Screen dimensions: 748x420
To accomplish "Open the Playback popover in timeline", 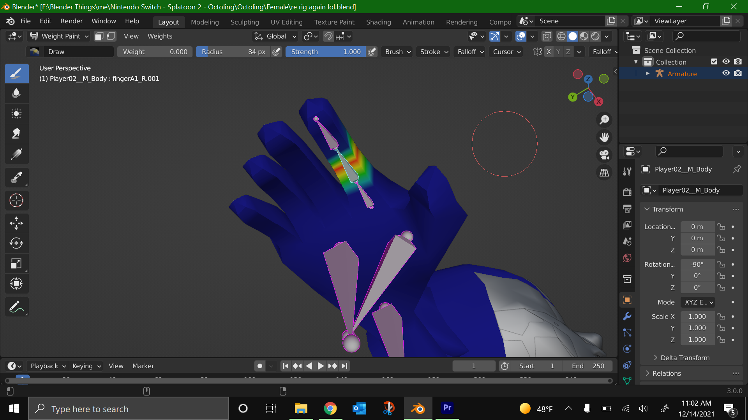I will coord(48,366).
